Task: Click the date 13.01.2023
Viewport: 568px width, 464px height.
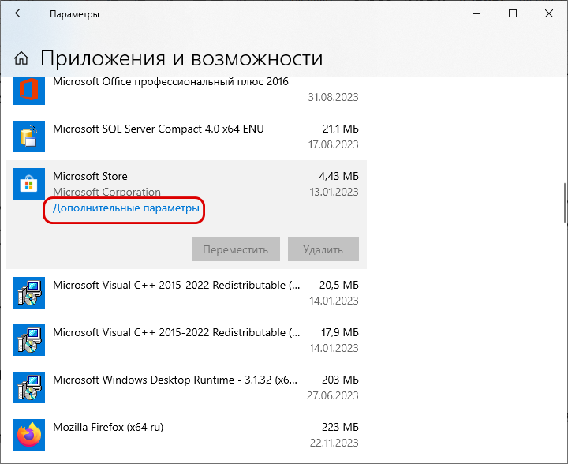Action: click(334, 192)
